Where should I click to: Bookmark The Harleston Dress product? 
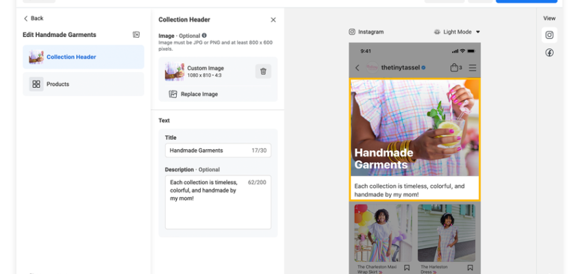point(470,268)
